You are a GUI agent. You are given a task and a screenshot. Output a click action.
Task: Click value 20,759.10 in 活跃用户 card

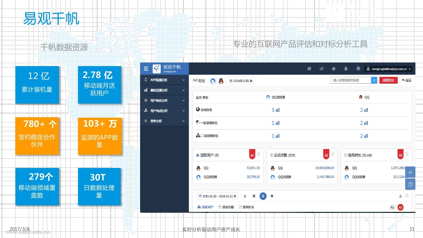point(253,177)
